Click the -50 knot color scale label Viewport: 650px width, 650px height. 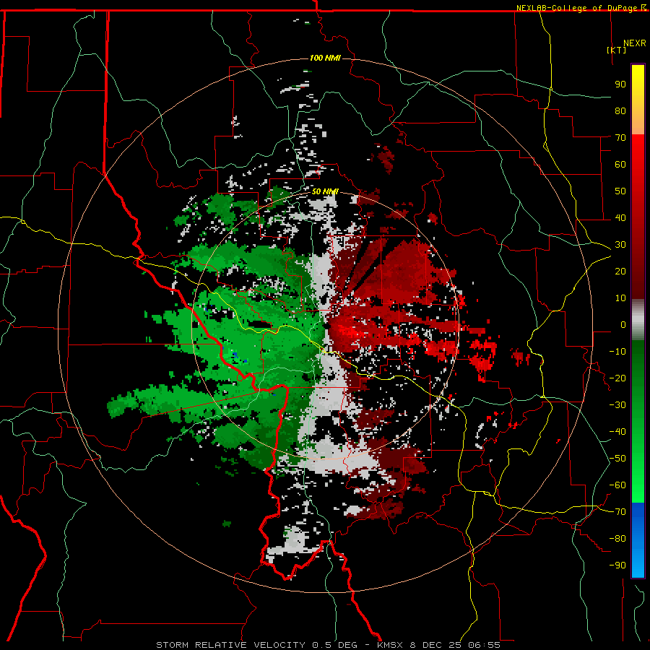617,459
